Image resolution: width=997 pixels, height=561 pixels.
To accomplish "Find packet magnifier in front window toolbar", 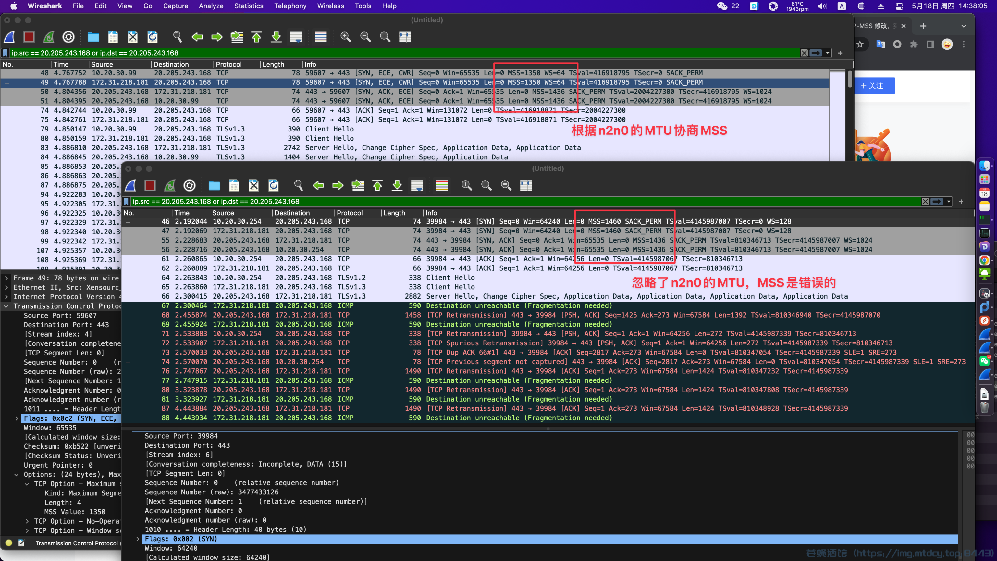I will coord(298,185).
